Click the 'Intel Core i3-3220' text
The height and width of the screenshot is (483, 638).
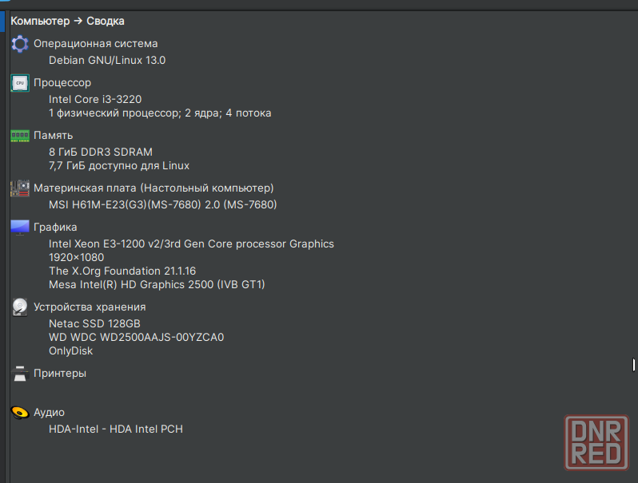pyautogui.click(x=95, y=99)
